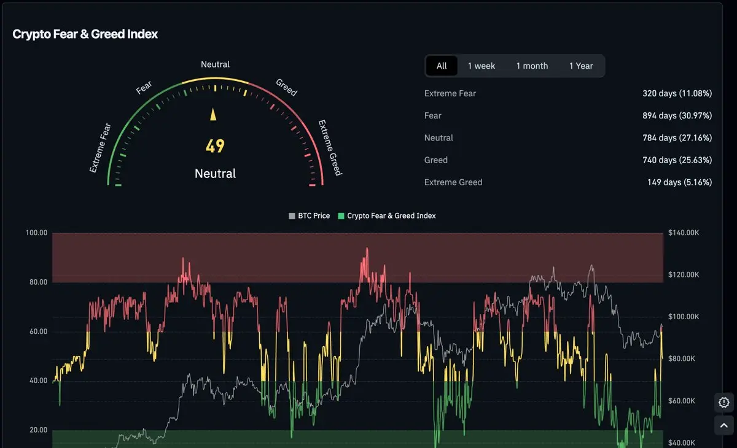Click the 60.00 y-axis label
The height and width of the screenshot is (448, 737).
[x=37, y=331]
